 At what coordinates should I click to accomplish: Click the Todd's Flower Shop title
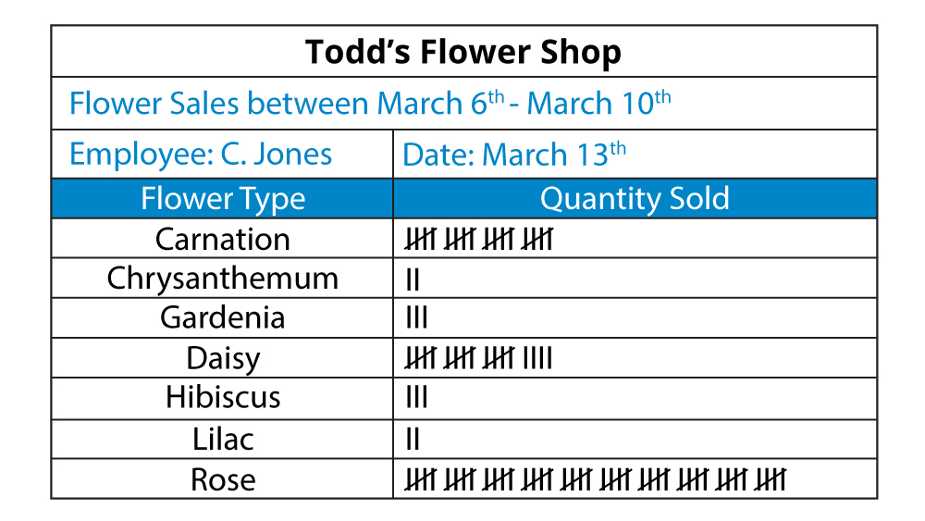click(463, 52)
